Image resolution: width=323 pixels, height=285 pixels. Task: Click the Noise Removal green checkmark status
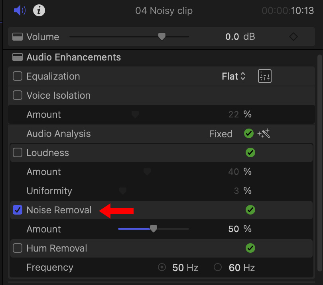[250, 210]
